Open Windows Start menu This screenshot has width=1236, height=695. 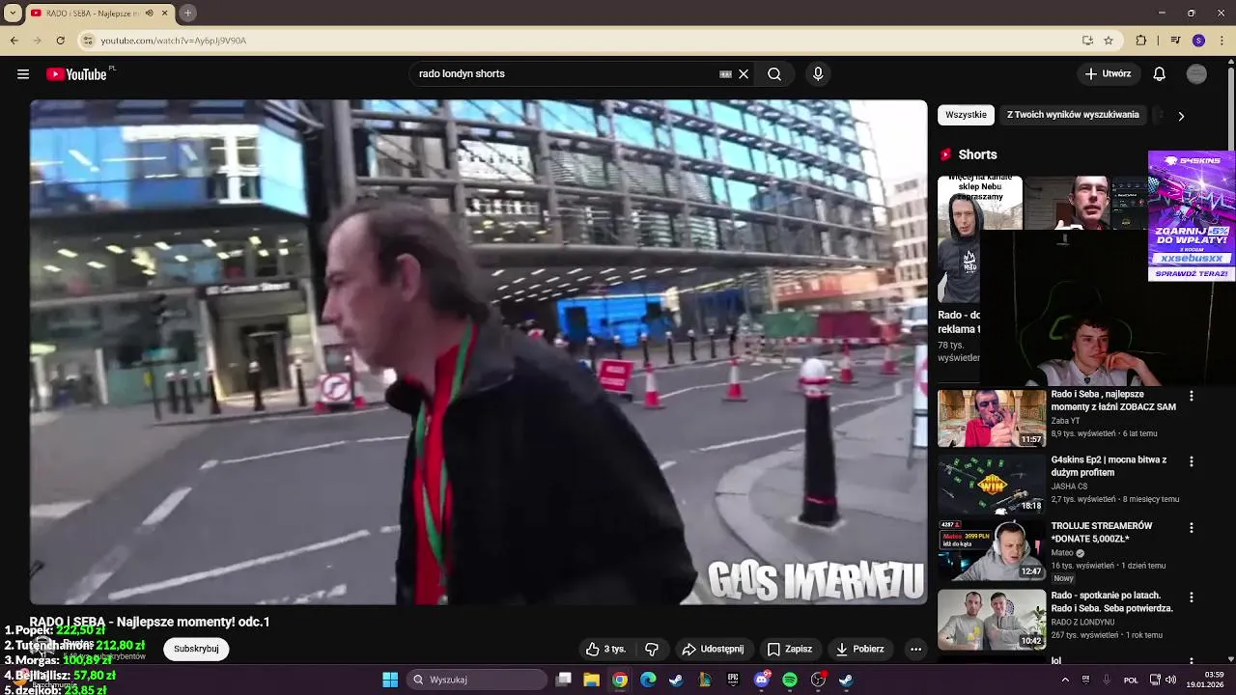[x=390, y=680]
